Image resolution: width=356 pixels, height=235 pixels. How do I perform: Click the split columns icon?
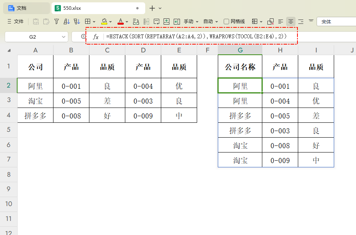click(146, 22)
